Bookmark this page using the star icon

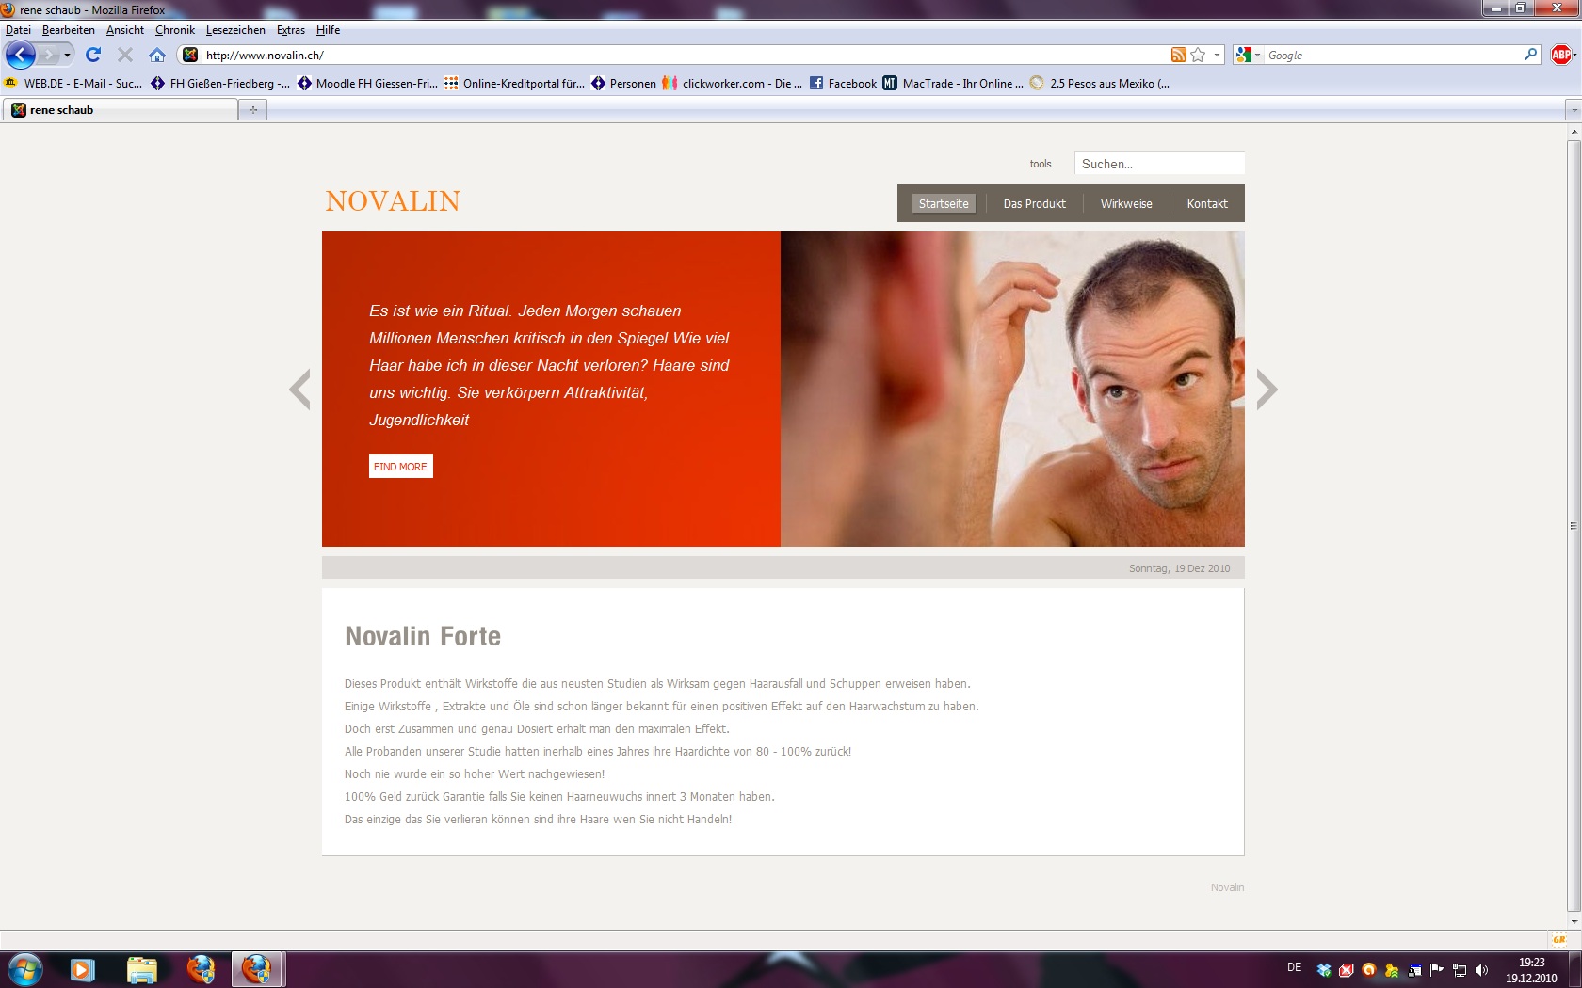(x=1198, y=56)
